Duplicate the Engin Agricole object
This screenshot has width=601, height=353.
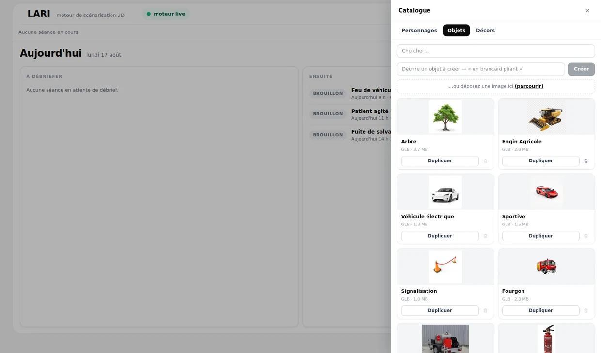[x=540, y=161]
